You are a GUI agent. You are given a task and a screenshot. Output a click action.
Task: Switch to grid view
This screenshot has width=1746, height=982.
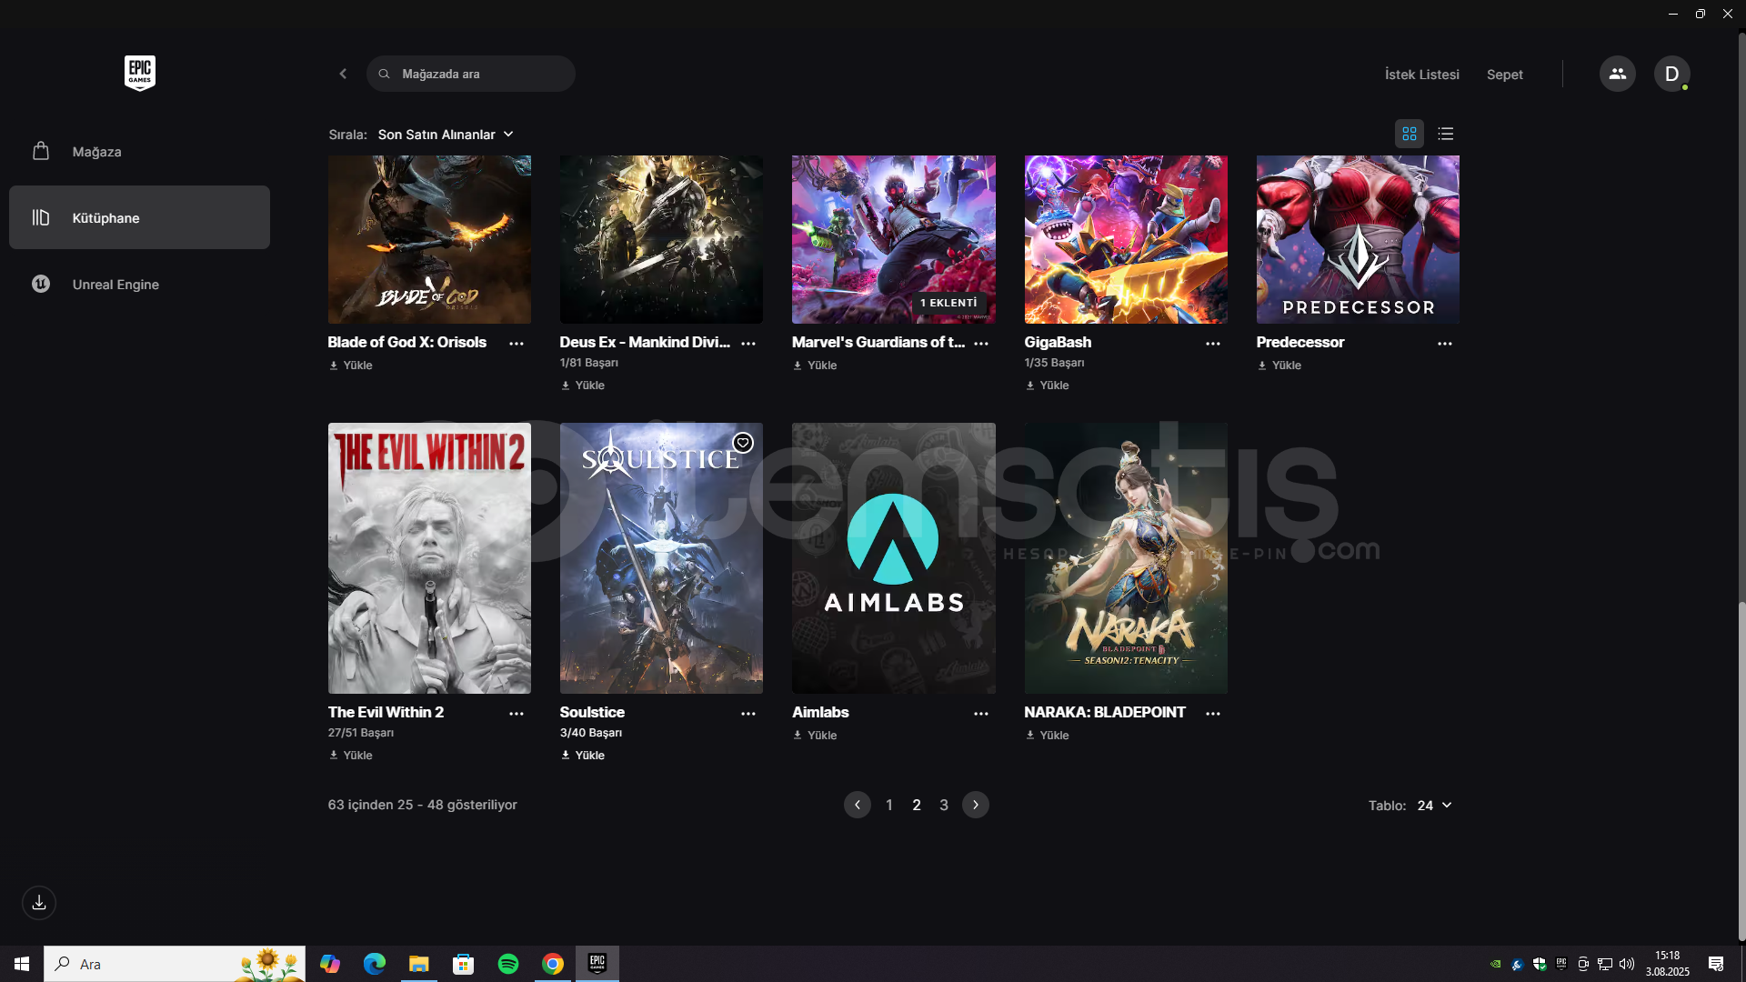point(1410,134)
